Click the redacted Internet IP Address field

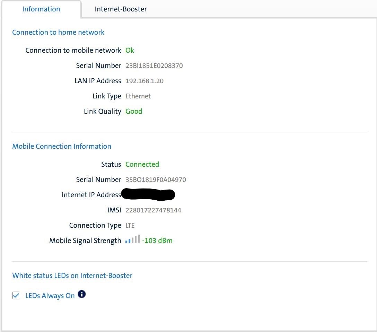pos(148,194)
